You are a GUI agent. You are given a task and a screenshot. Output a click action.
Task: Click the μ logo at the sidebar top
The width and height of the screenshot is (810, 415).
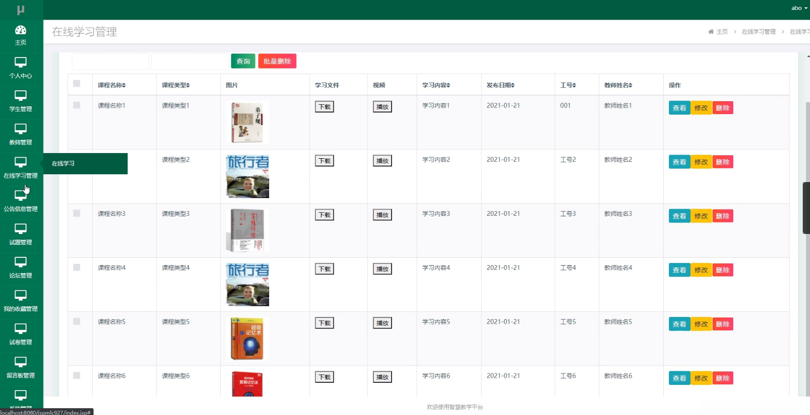tap(21, 10)
